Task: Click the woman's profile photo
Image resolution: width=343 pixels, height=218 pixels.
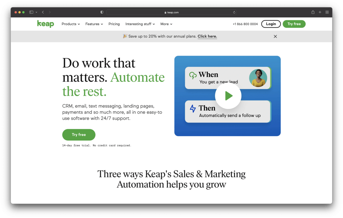Action: pyautogui.click(x=258, y=78)
